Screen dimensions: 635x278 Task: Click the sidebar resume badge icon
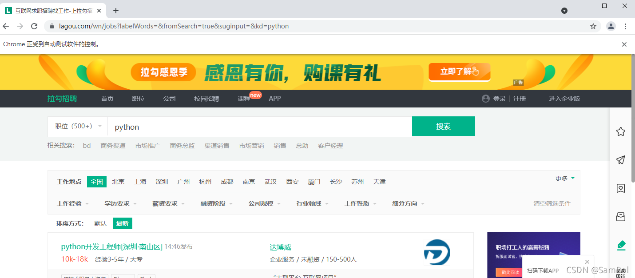click(621, 188)
